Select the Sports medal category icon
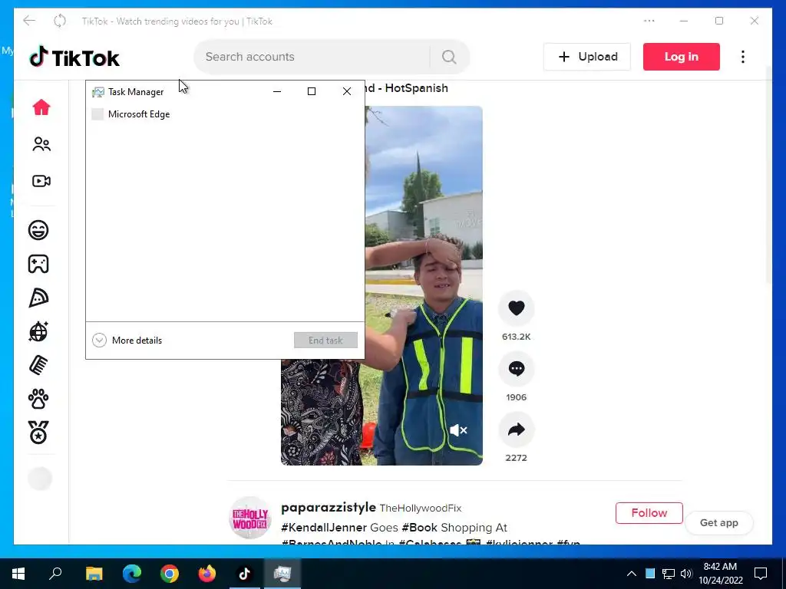786x589 pixels. (38, 433)
